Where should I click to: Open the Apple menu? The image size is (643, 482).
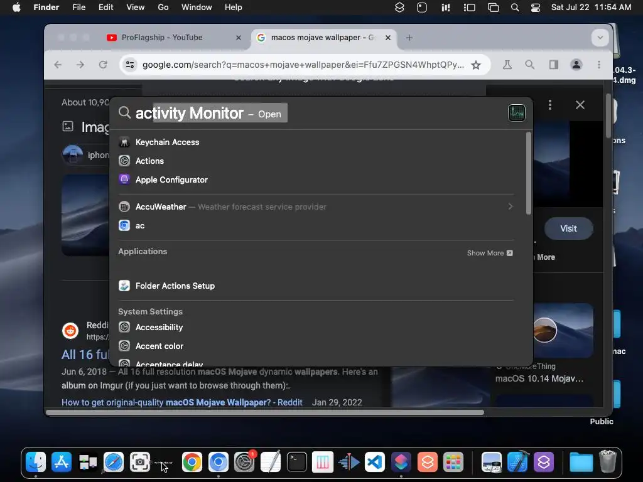[x=16, y=8]
